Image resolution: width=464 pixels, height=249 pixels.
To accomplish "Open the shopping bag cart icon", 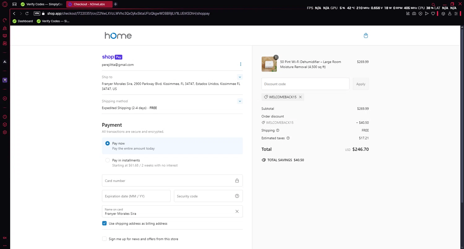I will click(366, 36).
